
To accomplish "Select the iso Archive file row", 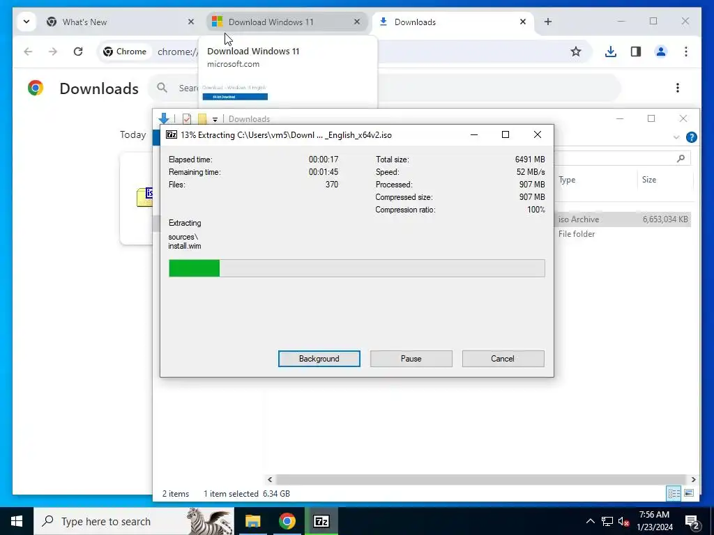I will tap(623, 219).
